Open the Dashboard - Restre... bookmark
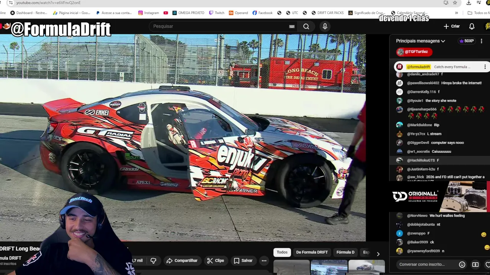The image size is (490, 275). tap(29, 13)
